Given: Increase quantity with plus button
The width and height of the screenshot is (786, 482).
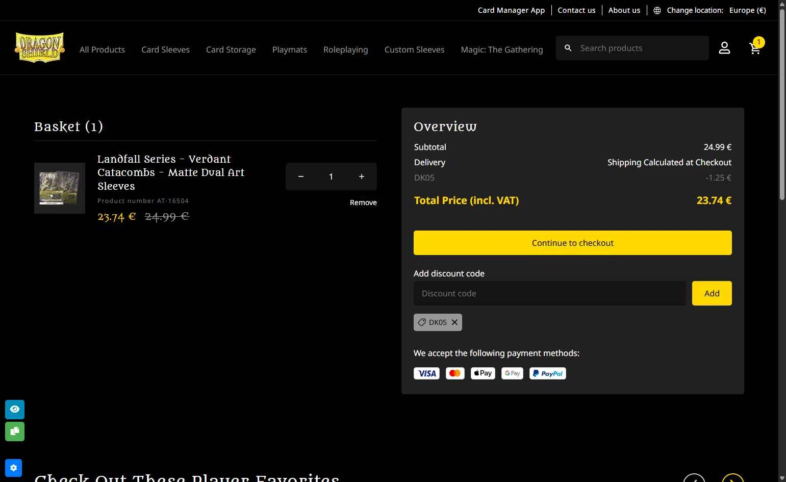Looking at the screenshot, I should coord(362,176).
